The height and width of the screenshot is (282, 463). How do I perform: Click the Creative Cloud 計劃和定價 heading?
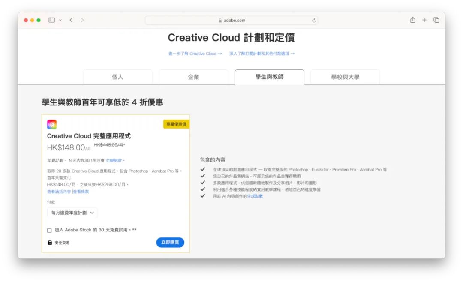click(231, 38)
